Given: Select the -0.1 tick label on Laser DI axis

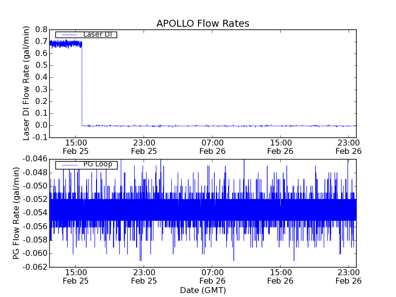Looking at the screenshot, I should coord(40,138).
